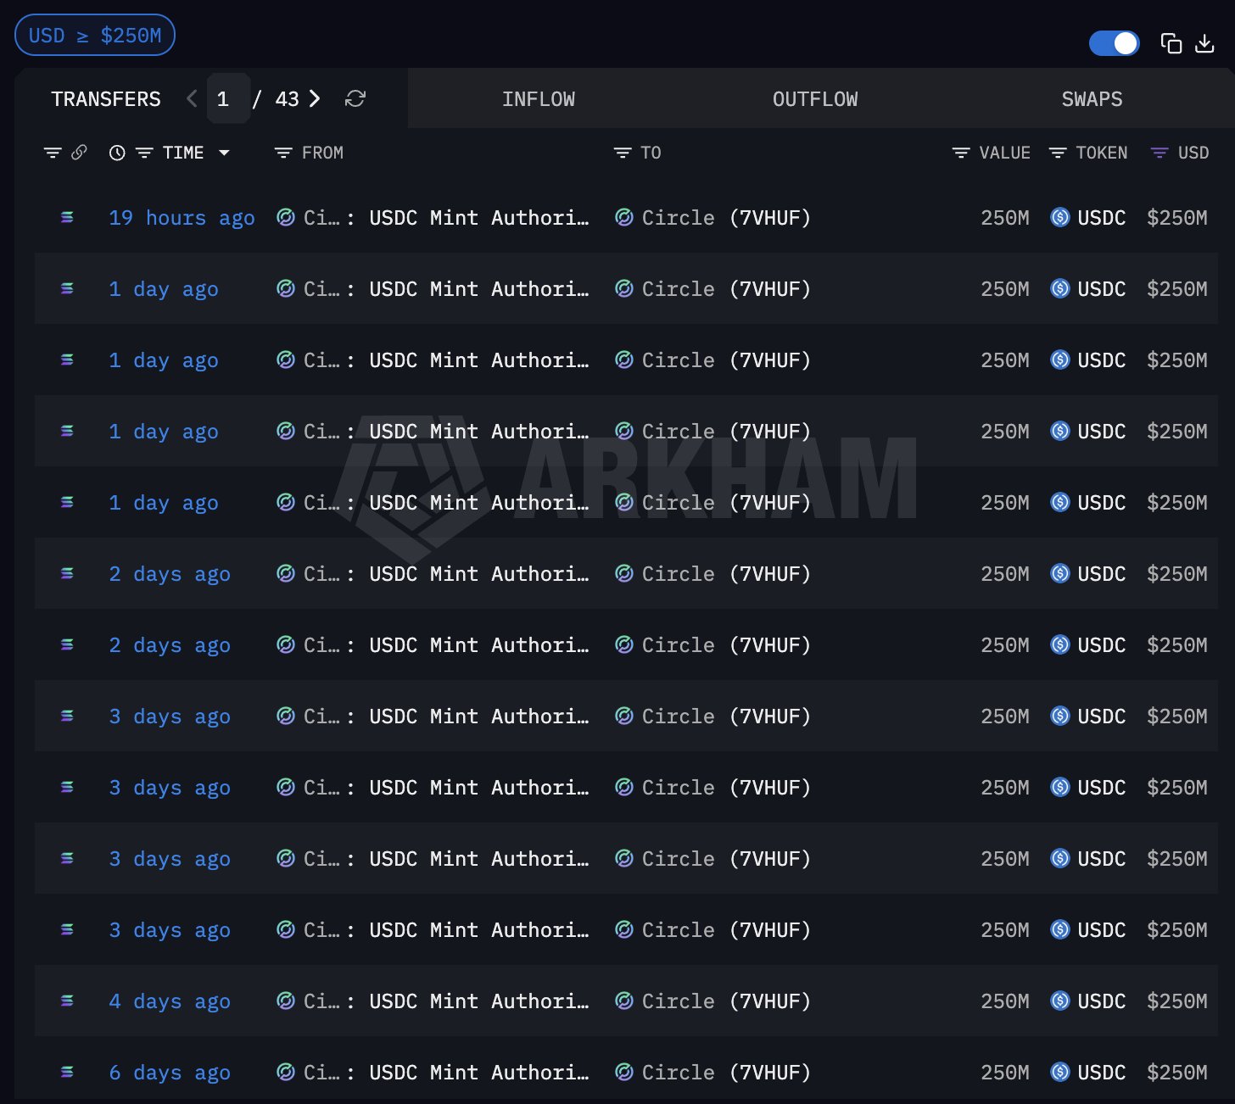This screenshot has width=1235, height=1104.
Task: Click the link icon in the header row
Action: click(79, 153)
